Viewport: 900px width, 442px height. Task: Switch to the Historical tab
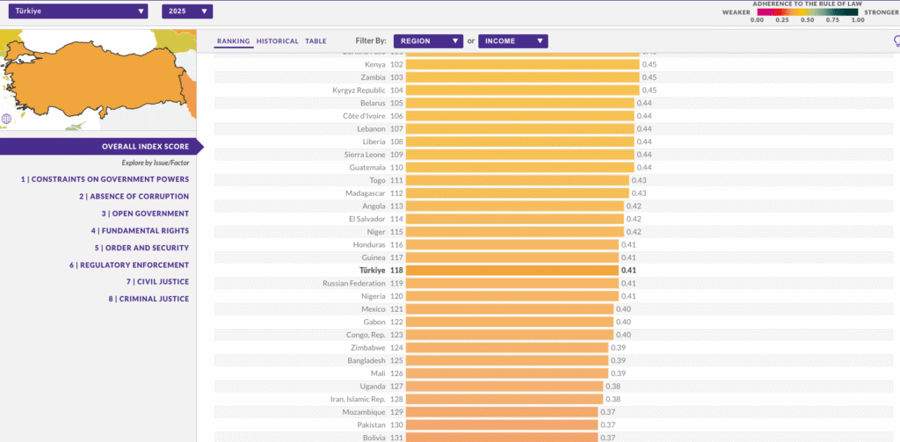[278, 41]
